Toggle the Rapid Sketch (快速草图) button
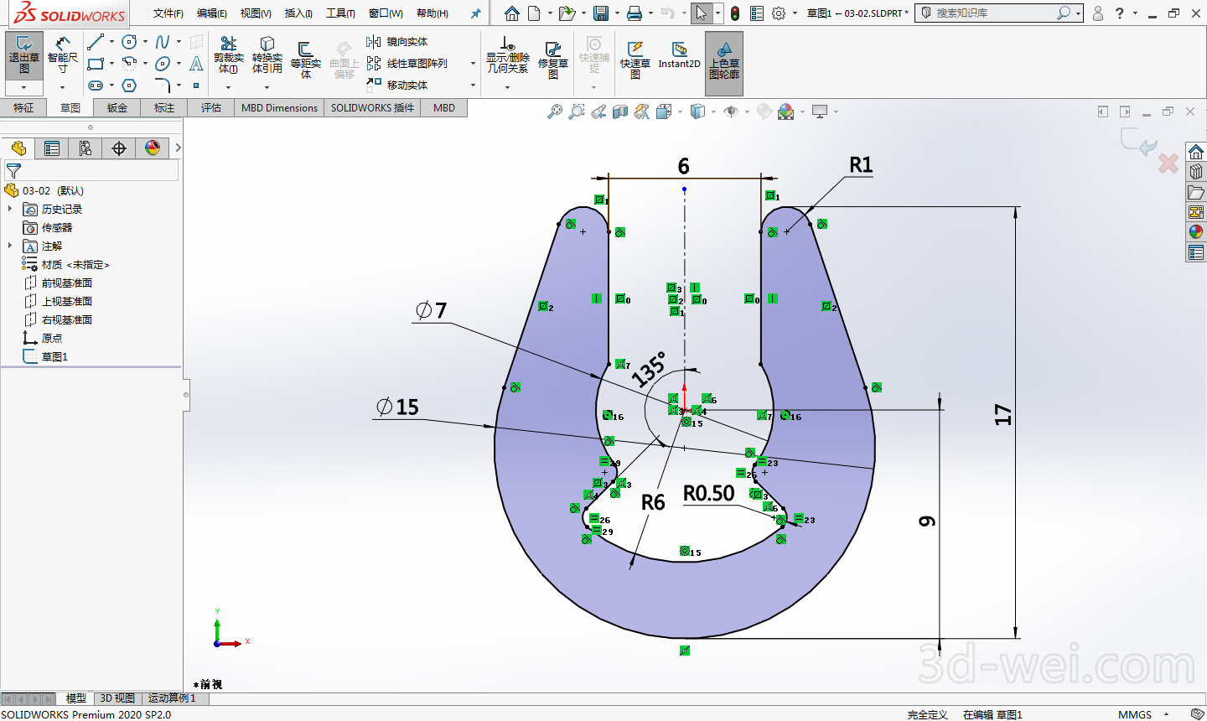Screen dimensions: 1207x721 [x=635, y=59]
